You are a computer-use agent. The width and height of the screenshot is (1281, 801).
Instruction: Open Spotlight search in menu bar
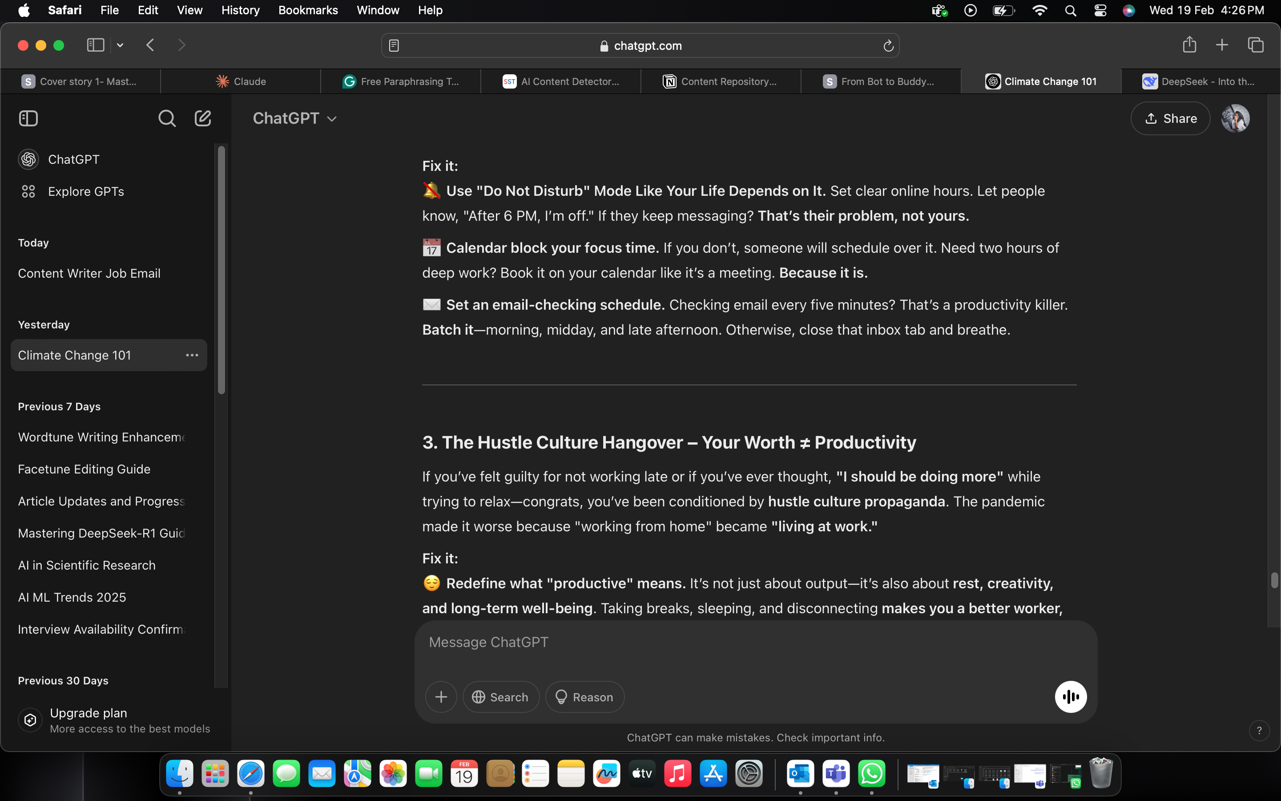pyautogui.click(x=1070, y=11)
